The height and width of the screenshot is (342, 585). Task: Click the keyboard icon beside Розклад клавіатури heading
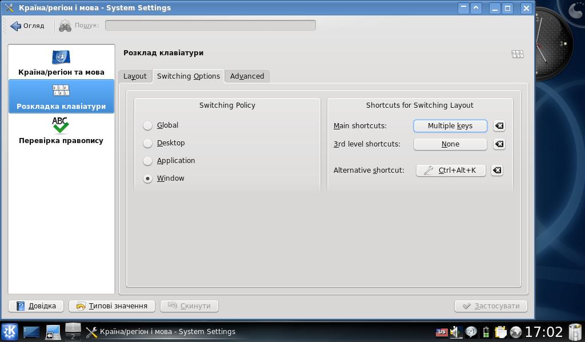(x=518, y=54)
